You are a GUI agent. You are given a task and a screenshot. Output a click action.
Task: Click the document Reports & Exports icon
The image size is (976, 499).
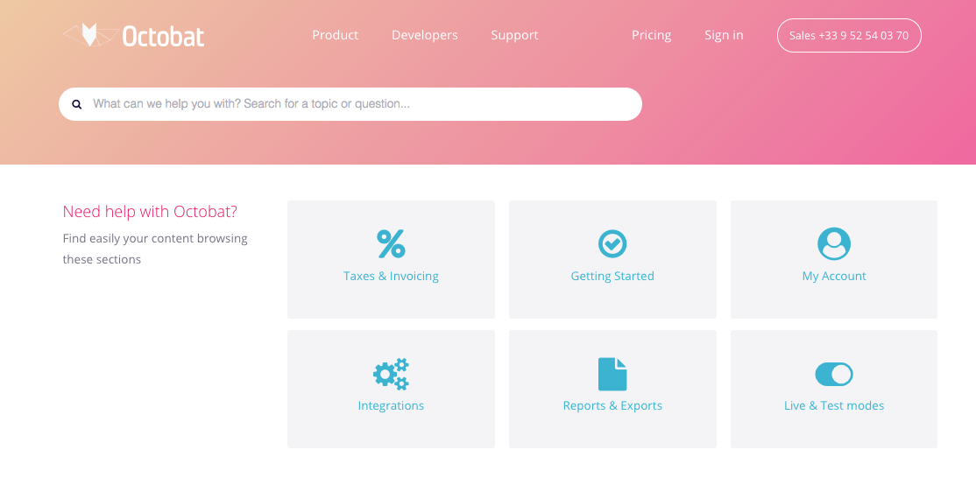[612, 374]
